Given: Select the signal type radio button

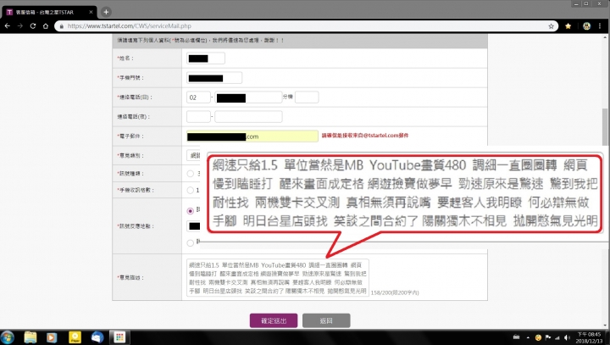Looking at the screenshot, I should point(191,174).
